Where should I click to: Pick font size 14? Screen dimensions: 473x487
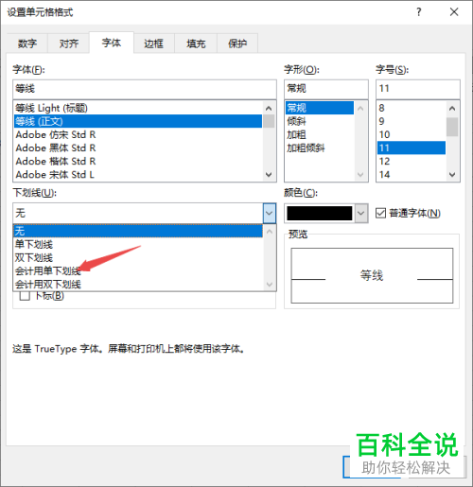click(x=412, y=174)
